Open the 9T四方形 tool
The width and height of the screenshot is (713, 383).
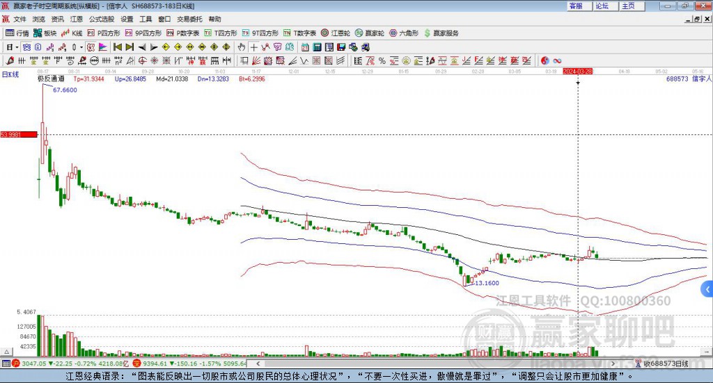click(260, 33)
